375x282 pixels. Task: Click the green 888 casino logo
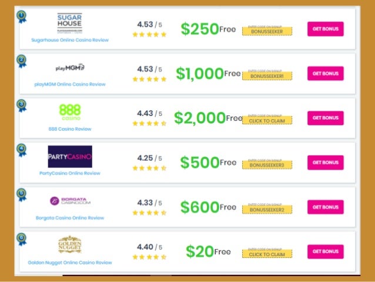point(70,112)
